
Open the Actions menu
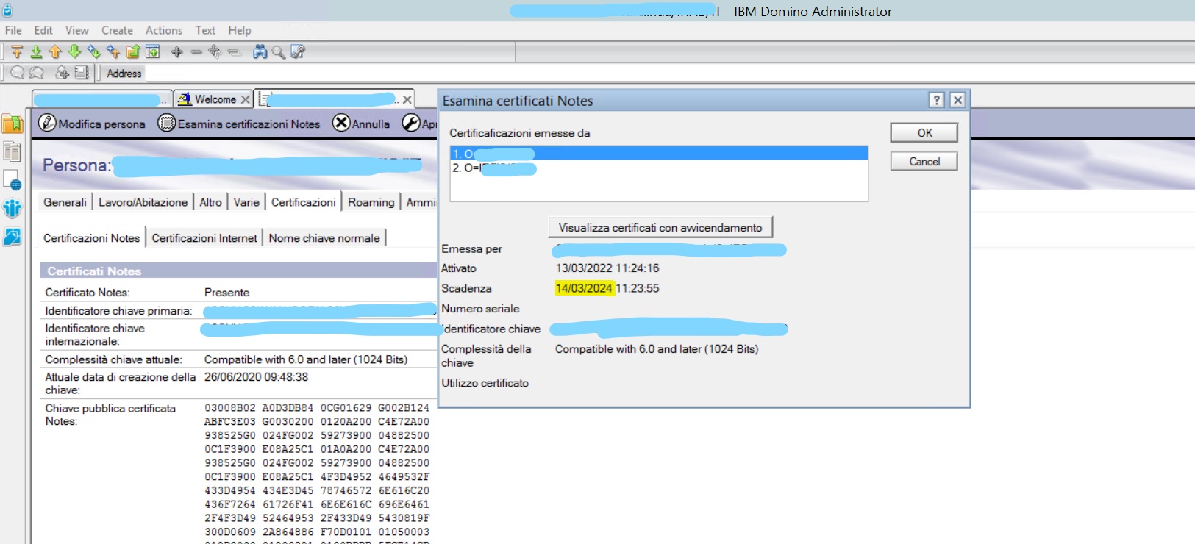pyautogui.click(x=163, y=30)
